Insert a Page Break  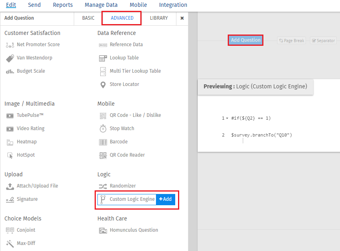(x=291, y=41)
